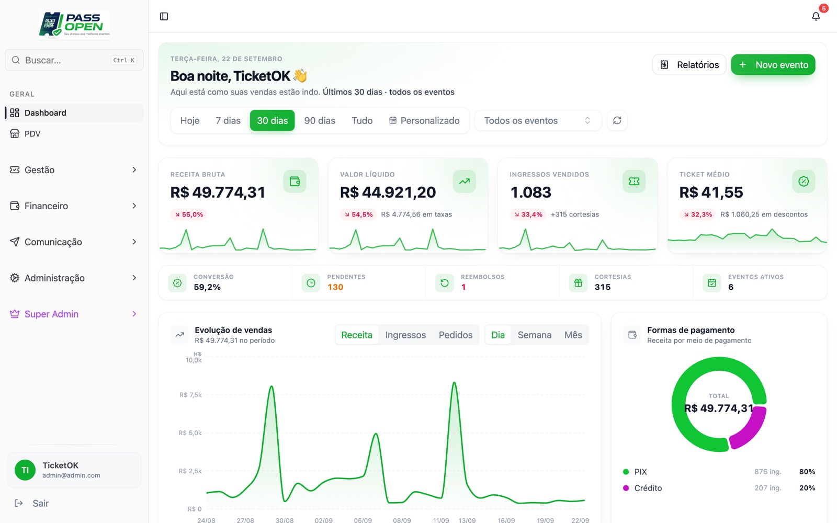
Task: Open the Relatórios button
Action: (x=689, y=65)
